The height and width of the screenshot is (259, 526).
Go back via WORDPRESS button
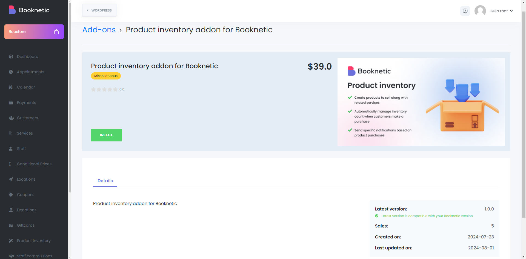tap(99, 10)
